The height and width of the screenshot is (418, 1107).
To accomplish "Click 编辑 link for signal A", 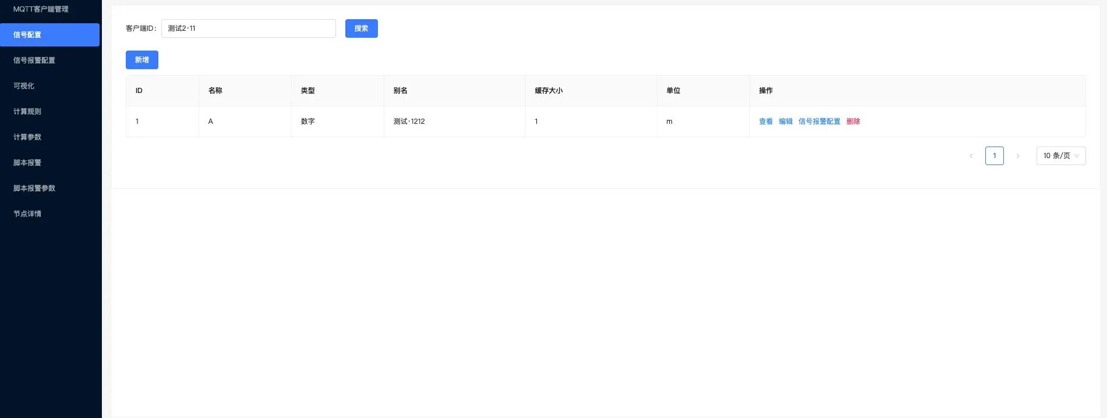I will (x=786, y=122).
